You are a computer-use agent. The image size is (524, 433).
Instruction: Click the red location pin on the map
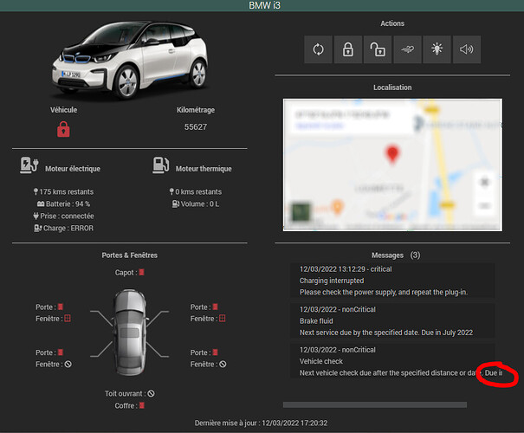(x=391, y=155)
